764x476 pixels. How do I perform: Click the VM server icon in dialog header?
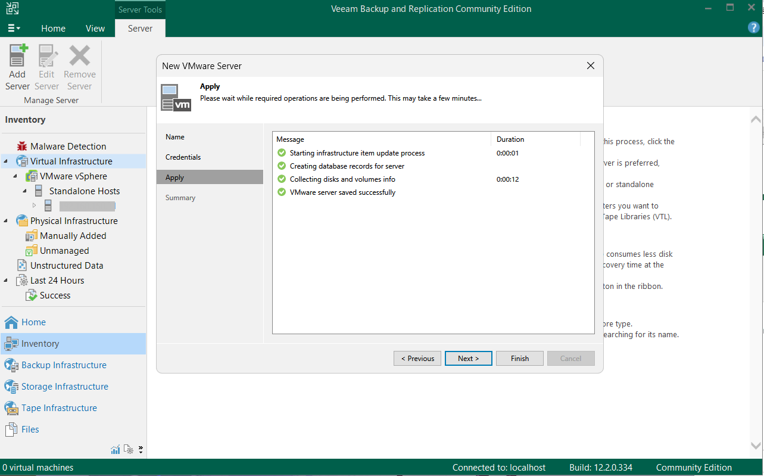point(176,97)
